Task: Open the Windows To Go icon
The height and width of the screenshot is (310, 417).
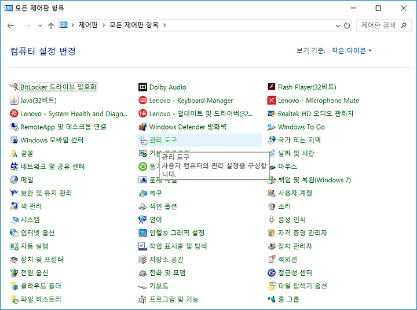Action: (271, 127)
